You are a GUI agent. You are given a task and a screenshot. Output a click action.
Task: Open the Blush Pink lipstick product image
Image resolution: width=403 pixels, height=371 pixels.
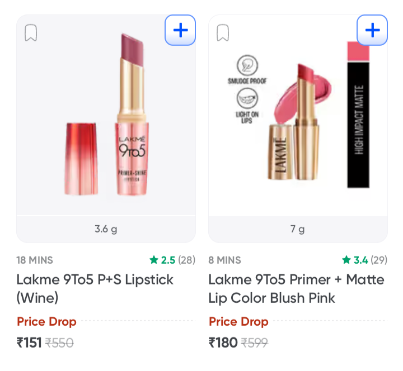[x=298, y=115]
